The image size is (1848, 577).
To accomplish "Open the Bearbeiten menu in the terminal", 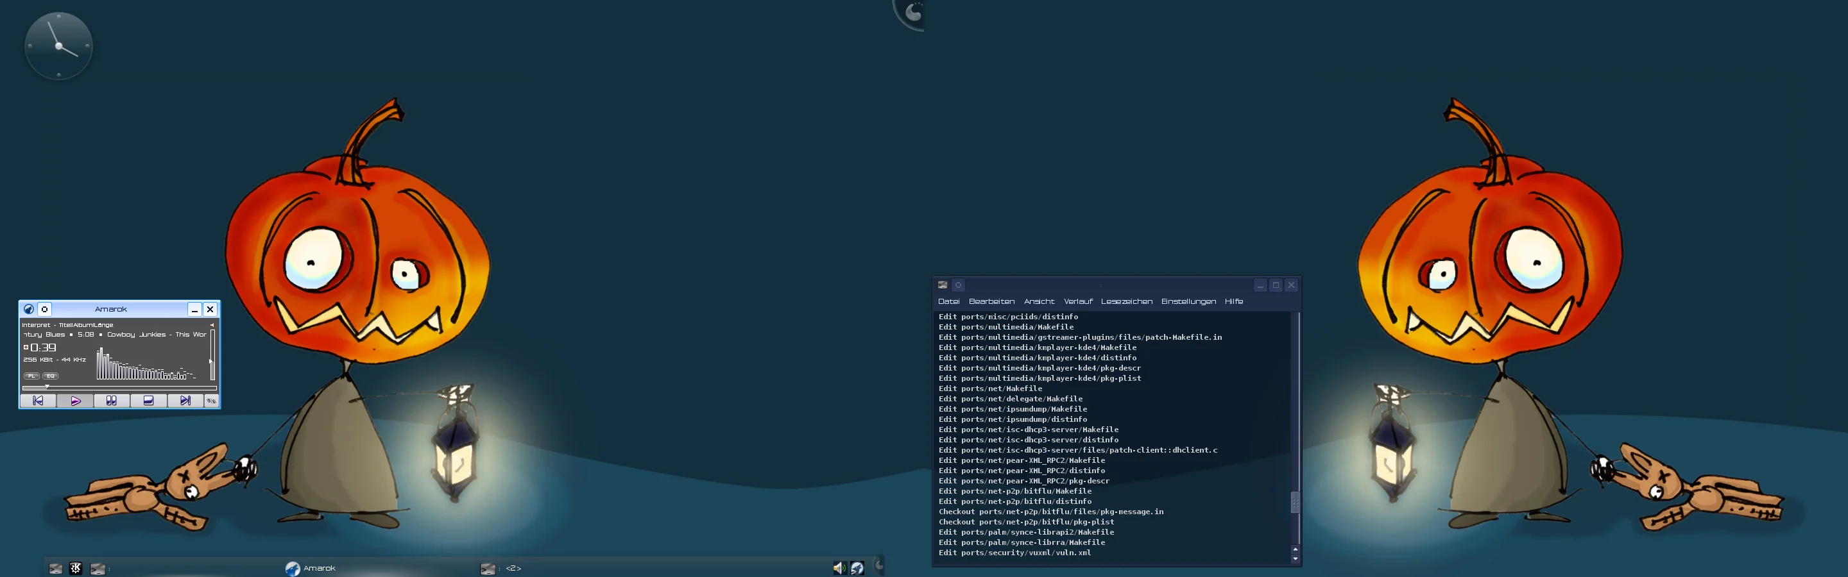I will (x=991, y=301).
